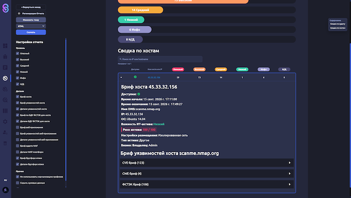351x198 pixels.
Task: Jump to Сводка по аудиту in contents
Action: tap(337, 24)
